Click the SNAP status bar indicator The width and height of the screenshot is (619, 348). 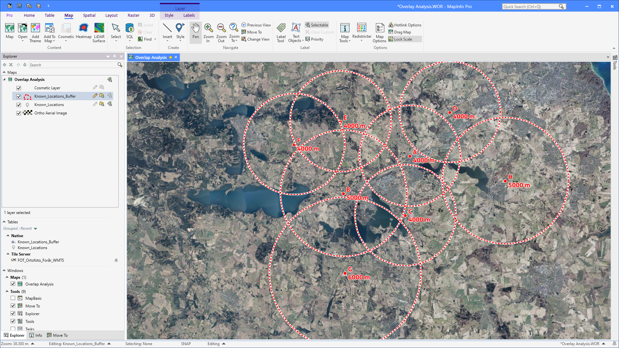click(186, 344)
